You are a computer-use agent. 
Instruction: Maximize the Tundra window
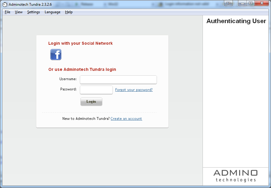tap(250, 3)
